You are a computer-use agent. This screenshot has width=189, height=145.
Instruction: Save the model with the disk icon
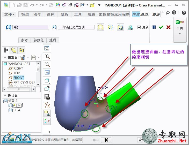coord(25,5)
